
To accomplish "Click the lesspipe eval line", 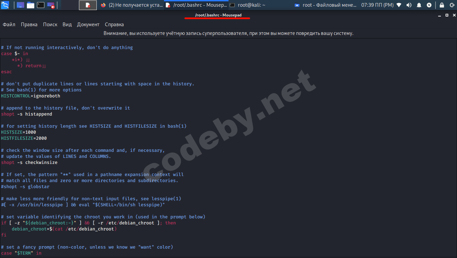I will [x=83, y=205].
